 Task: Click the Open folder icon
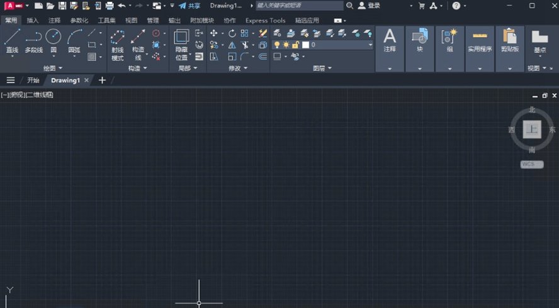click(50, 6)
